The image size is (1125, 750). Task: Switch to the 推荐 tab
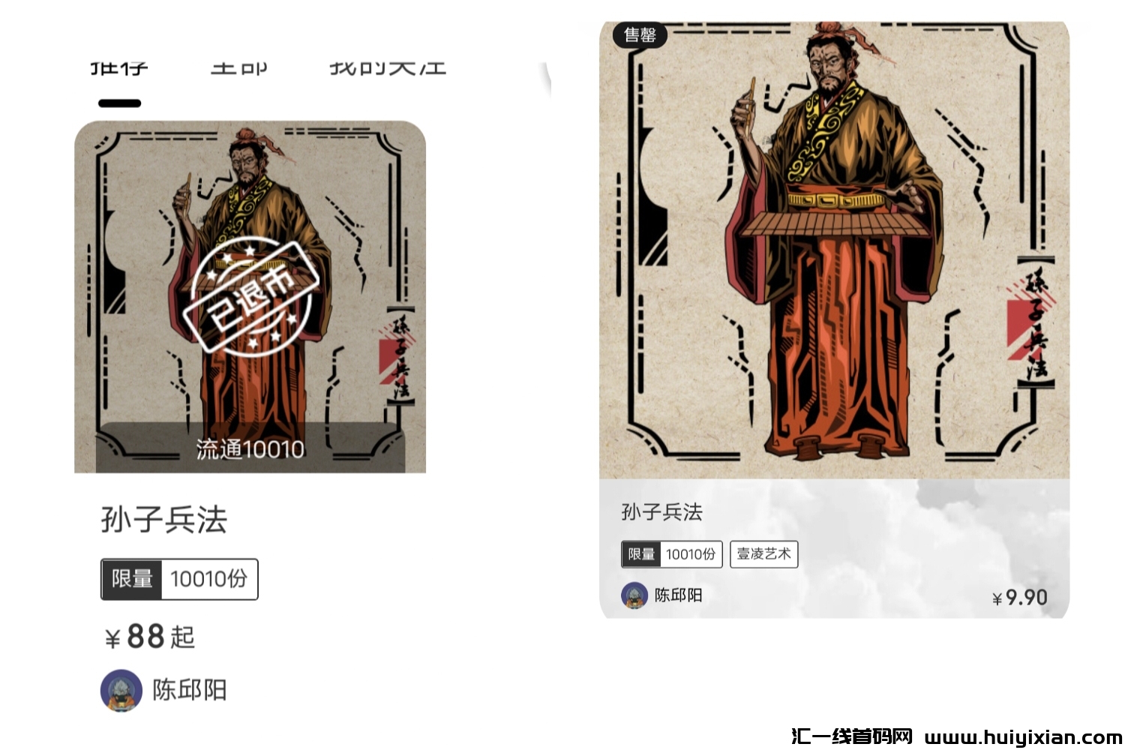(x=119, y=69)
